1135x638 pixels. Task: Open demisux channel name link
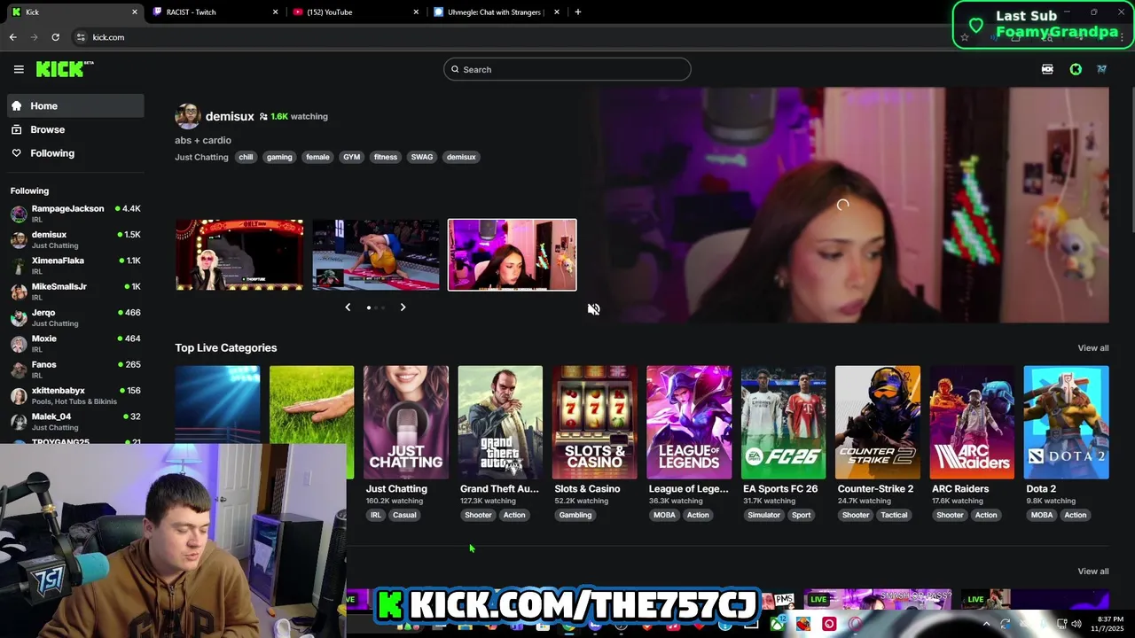tap(230, 116)
